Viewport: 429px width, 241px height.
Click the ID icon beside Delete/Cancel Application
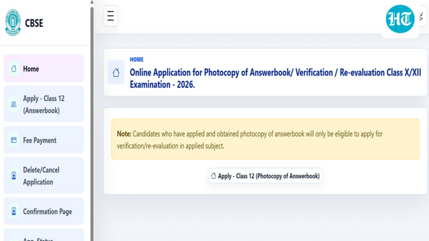(14, 175)
